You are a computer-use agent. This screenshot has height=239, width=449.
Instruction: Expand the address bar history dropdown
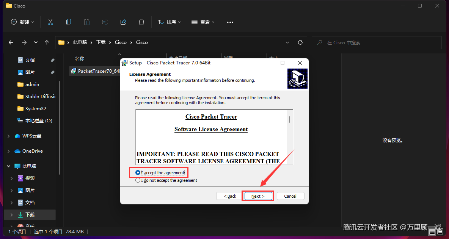point(287,42)
